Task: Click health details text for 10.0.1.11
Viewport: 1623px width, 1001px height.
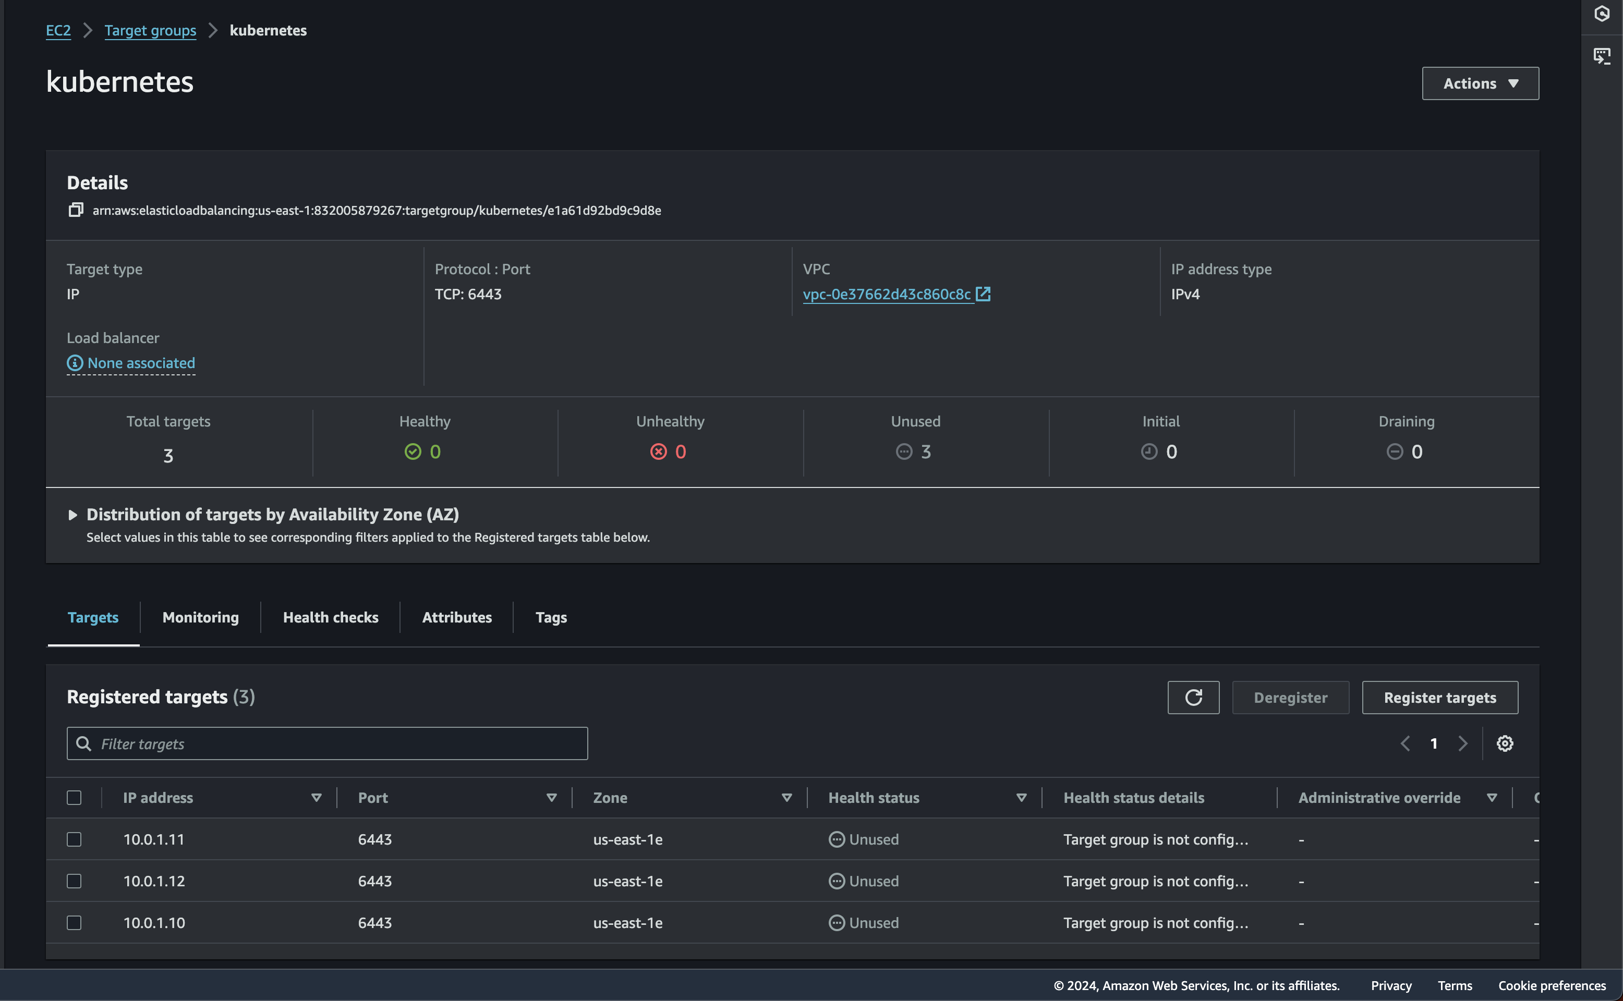Action: (1156, 839)
